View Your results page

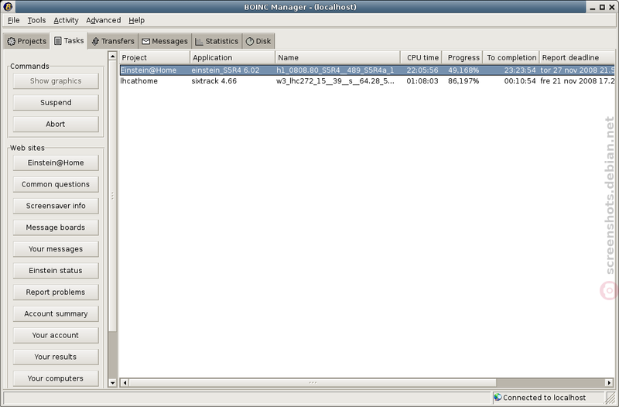pos(56,357)
